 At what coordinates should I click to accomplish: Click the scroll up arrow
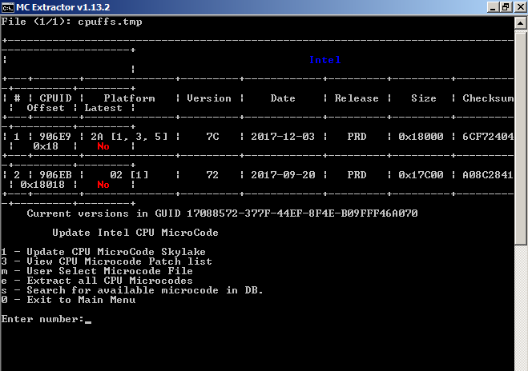[x=522, y=22]
